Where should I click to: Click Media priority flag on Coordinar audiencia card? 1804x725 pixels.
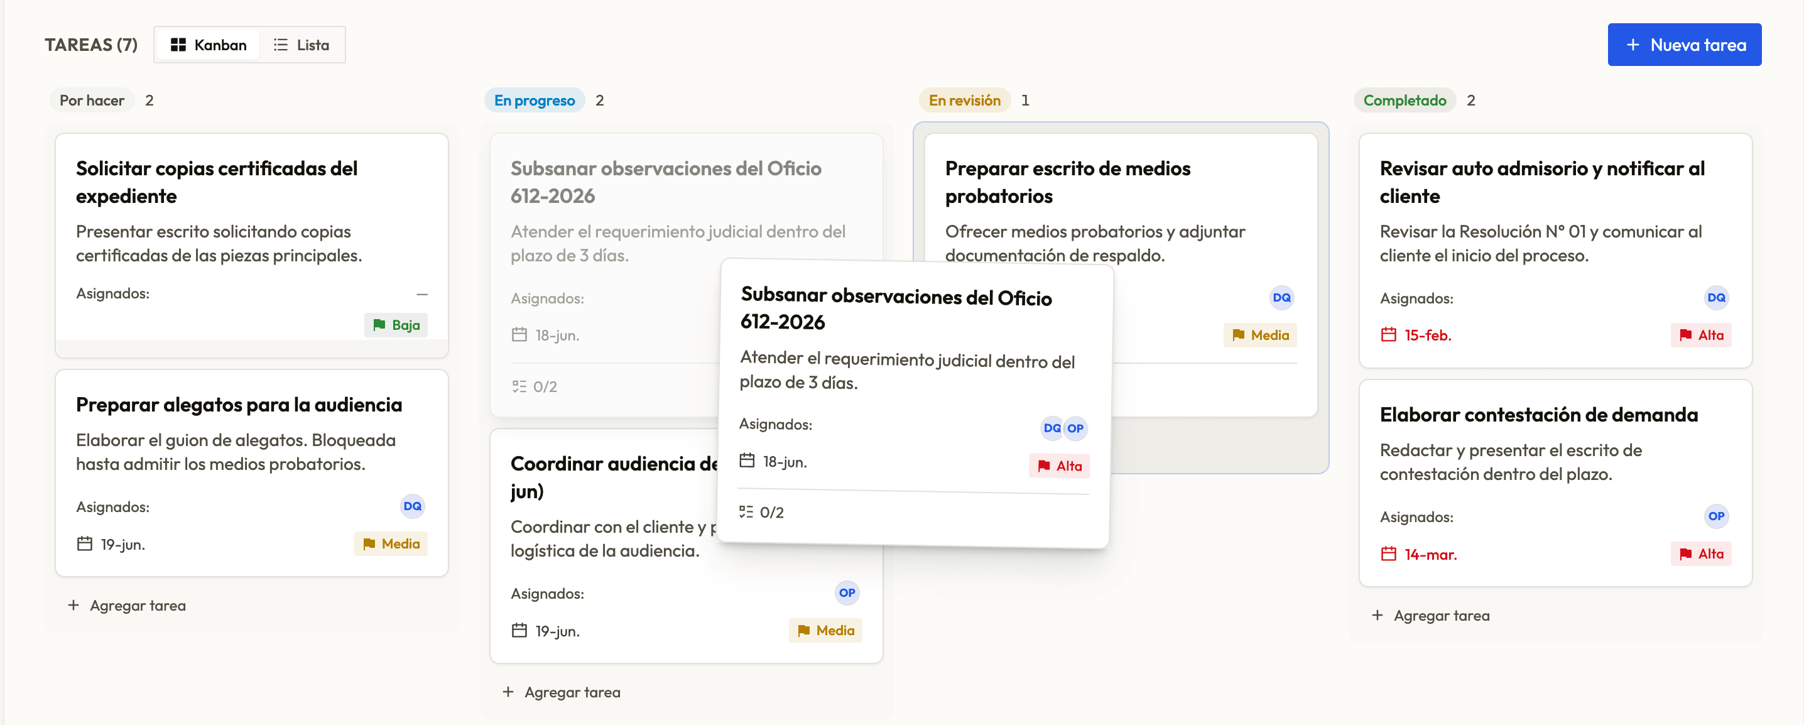tap(825, 630)
